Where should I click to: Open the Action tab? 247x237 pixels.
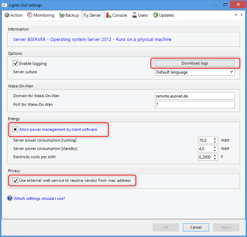click(x=13, y=15)
